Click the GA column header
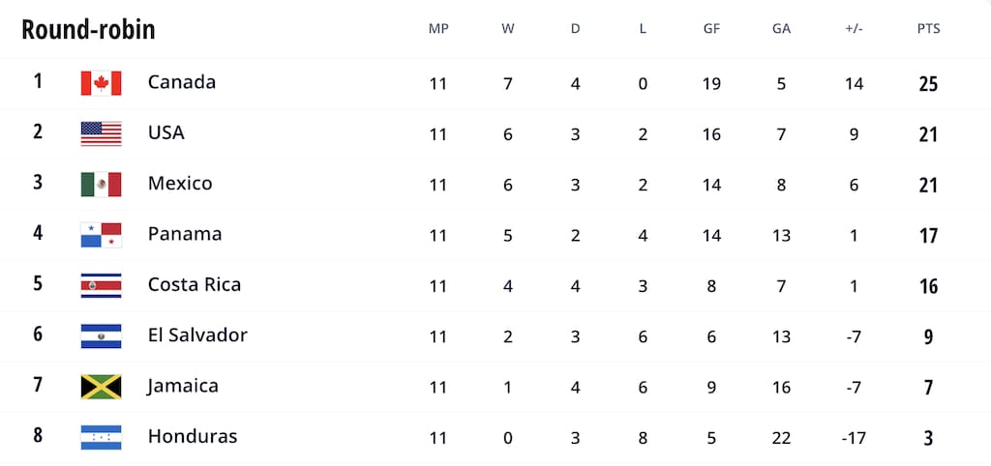The image size is (991, 466). coord(781,29)
